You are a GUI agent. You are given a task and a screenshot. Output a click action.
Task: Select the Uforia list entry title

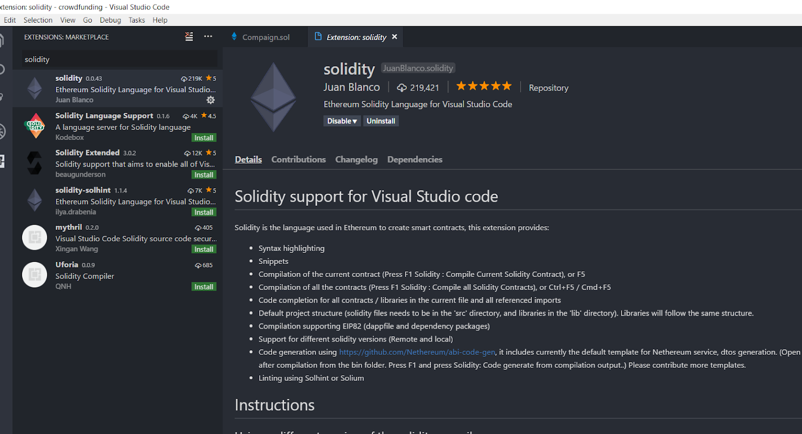coord(67,264)
